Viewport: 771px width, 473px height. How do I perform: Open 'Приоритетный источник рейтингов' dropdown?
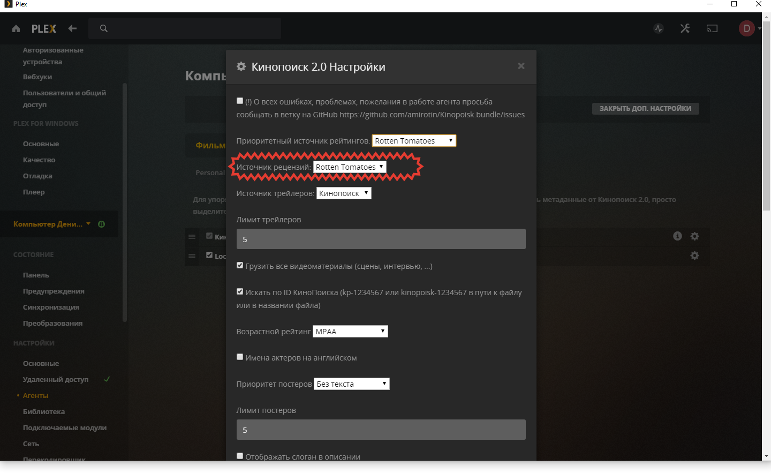pos(414,140)
